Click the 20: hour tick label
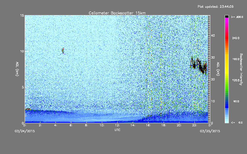 (179, 125)
